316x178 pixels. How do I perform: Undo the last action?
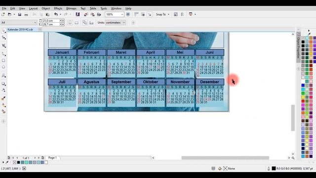point(56,14)
